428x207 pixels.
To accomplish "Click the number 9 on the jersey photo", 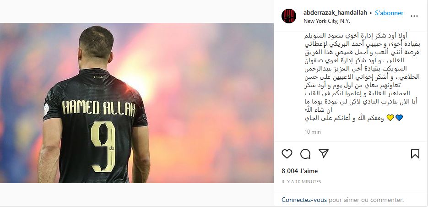I will [103, 147].
